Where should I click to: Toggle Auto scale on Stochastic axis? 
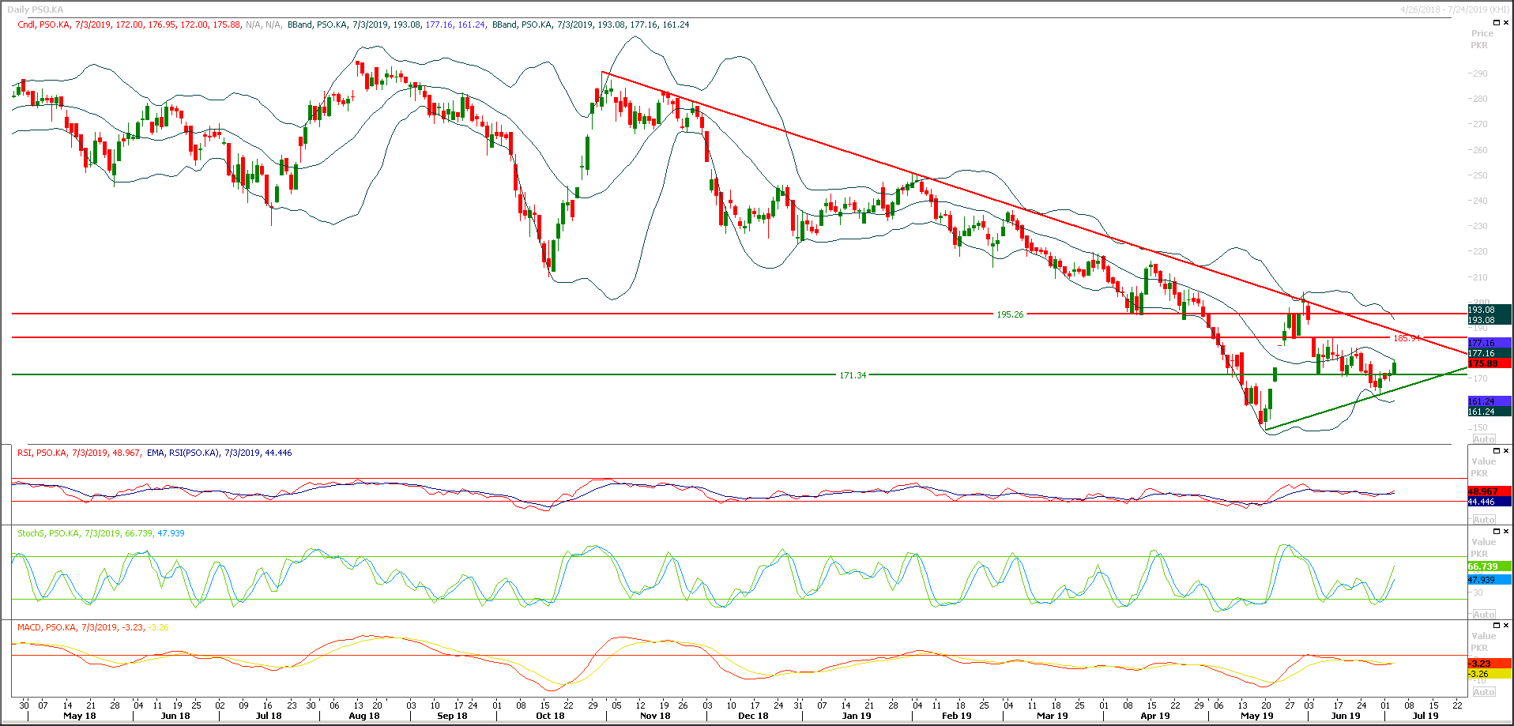[x=1483, y=615]
